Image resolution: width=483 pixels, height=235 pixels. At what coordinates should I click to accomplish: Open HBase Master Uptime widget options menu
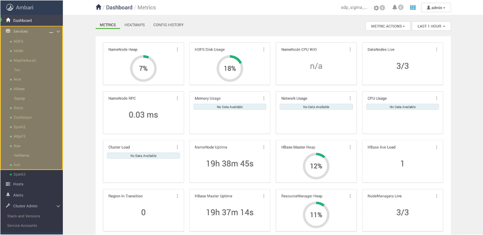coord(264,196)
